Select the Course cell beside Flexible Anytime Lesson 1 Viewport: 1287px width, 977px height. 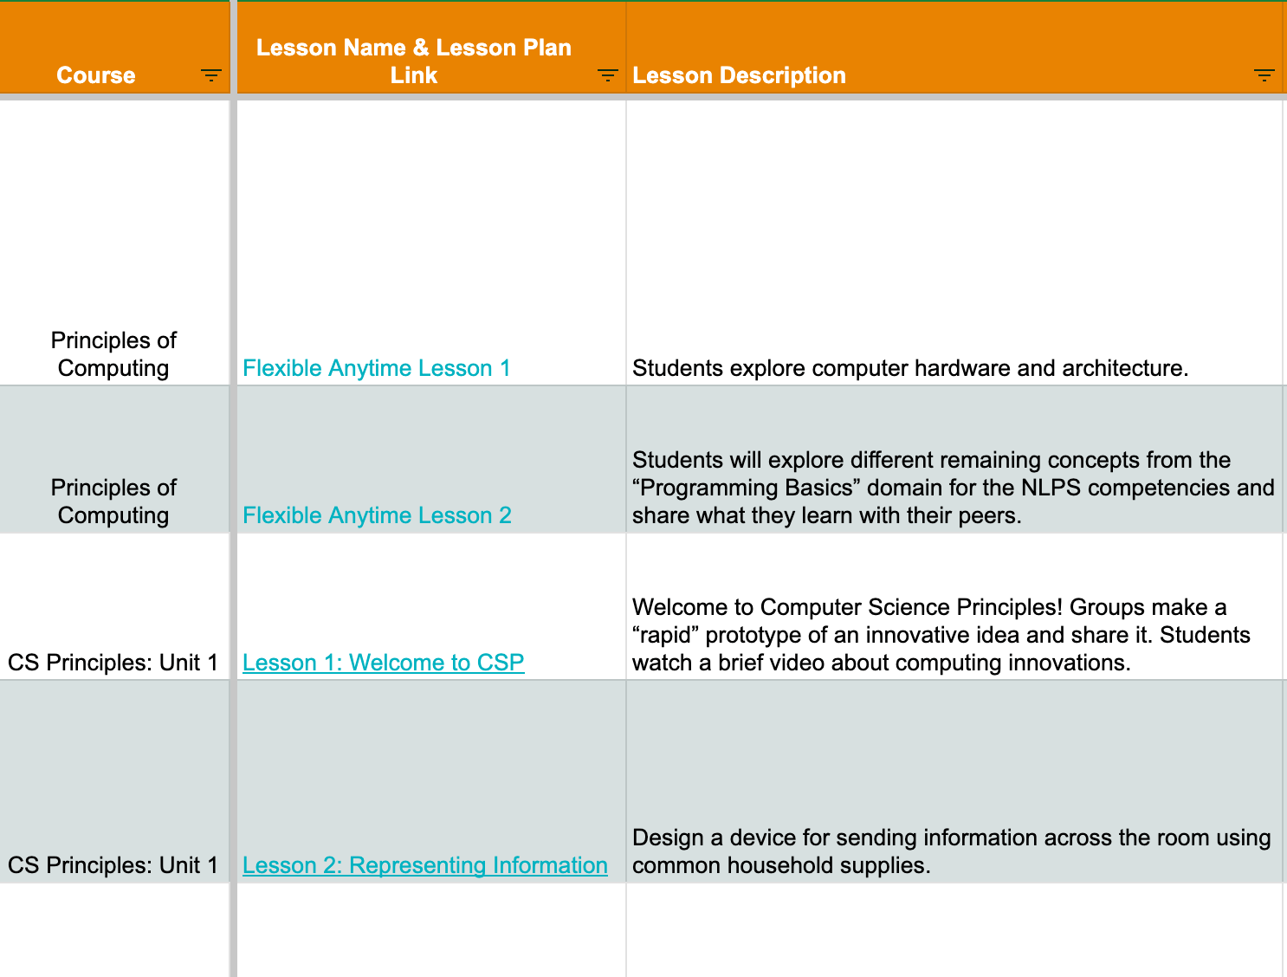pyautogui.click(x=113, y=354)
